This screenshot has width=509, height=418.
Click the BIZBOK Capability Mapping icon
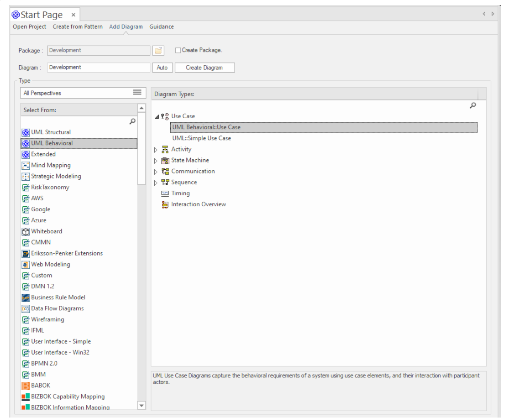25,397
